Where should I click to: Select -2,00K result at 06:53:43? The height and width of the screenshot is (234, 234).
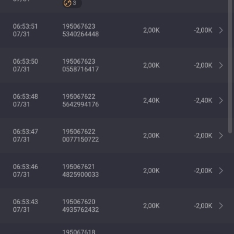coord(203,206)
